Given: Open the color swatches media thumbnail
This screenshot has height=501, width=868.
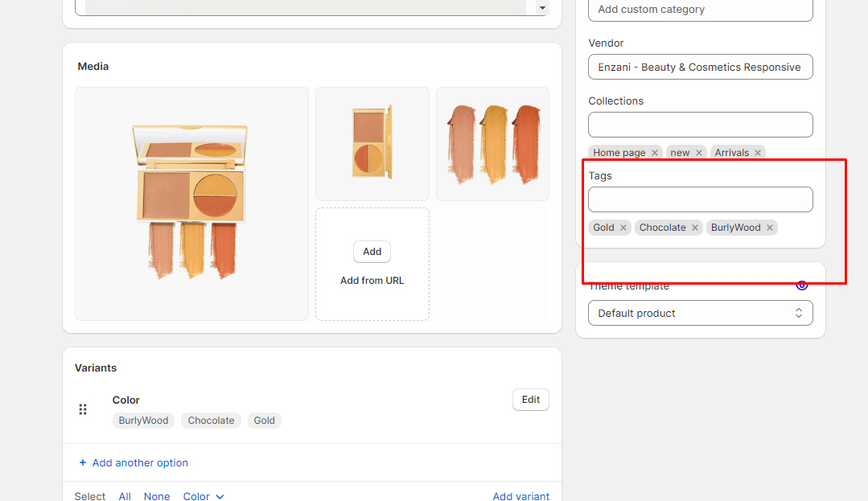Looking at the screenshot, I should click(492, 144).
